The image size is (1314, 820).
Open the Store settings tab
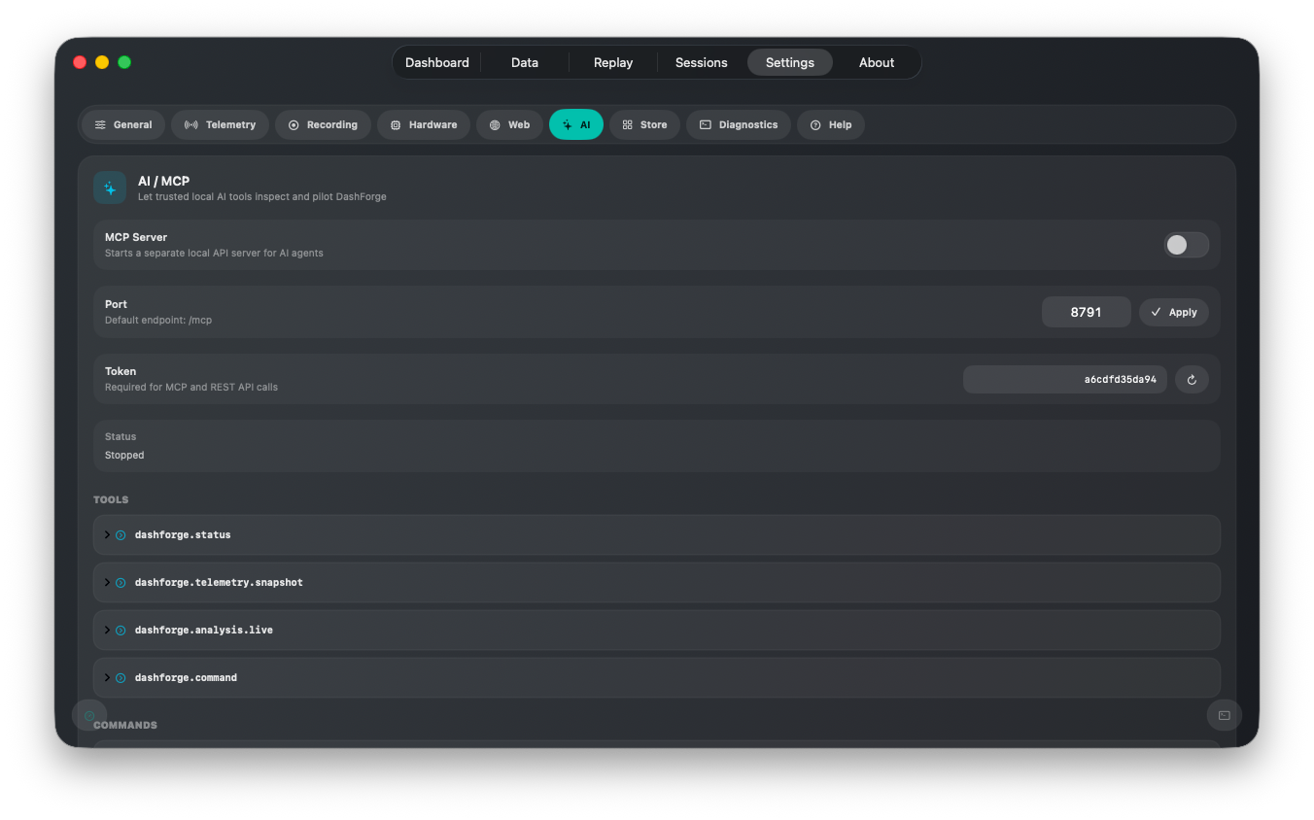(644, 124)
